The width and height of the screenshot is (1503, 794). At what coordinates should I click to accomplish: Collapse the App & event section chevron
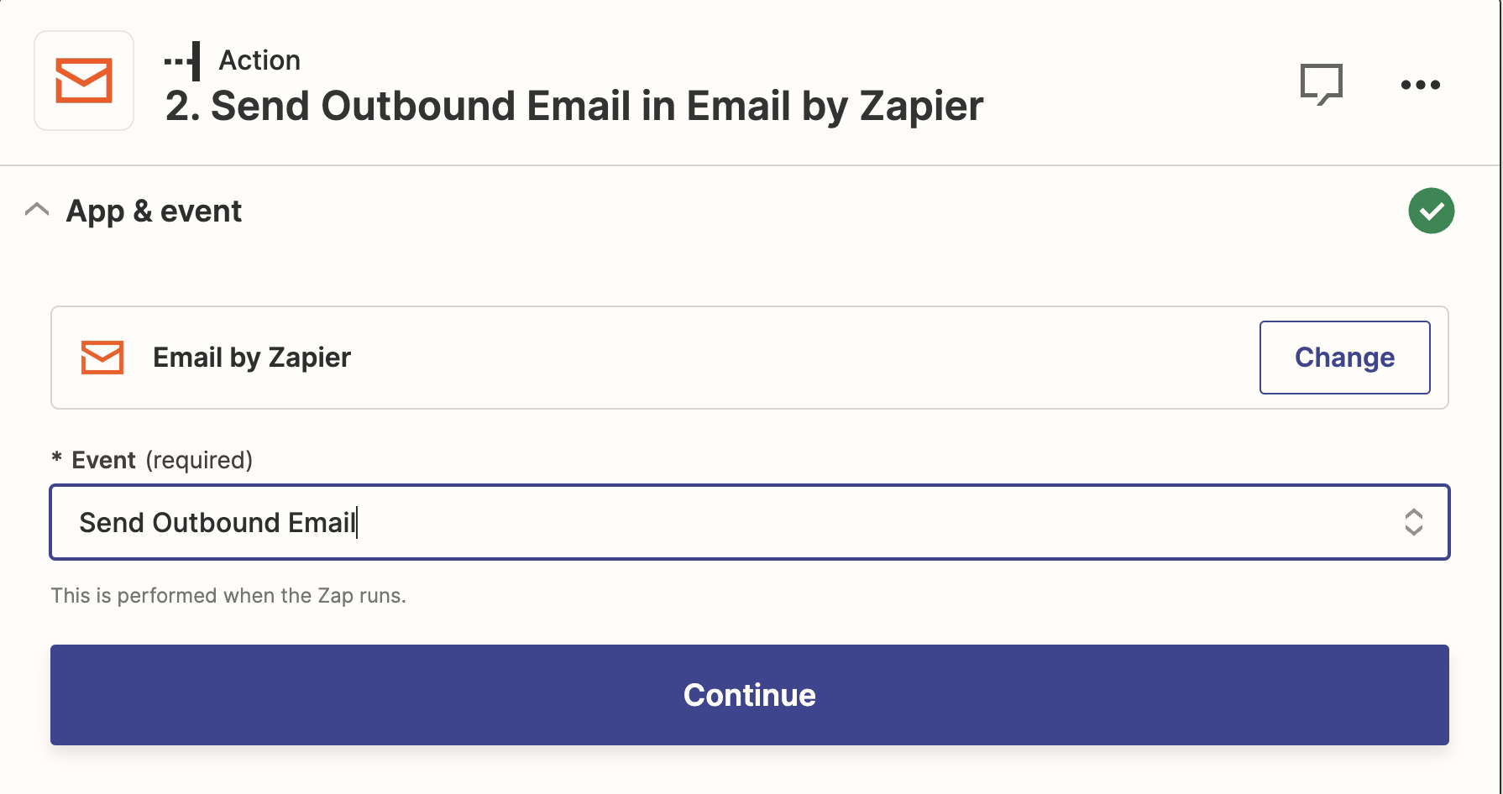pos(37,210)
